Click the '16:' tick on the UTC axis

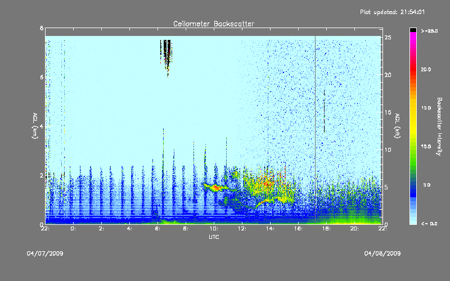click(298, 229)
